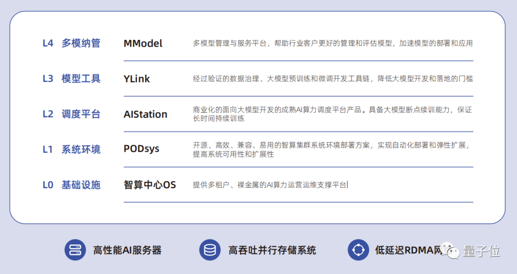Screen dimensions: 517x274
Task: Click the parallel storage database icon
Action: pos(210,250)
